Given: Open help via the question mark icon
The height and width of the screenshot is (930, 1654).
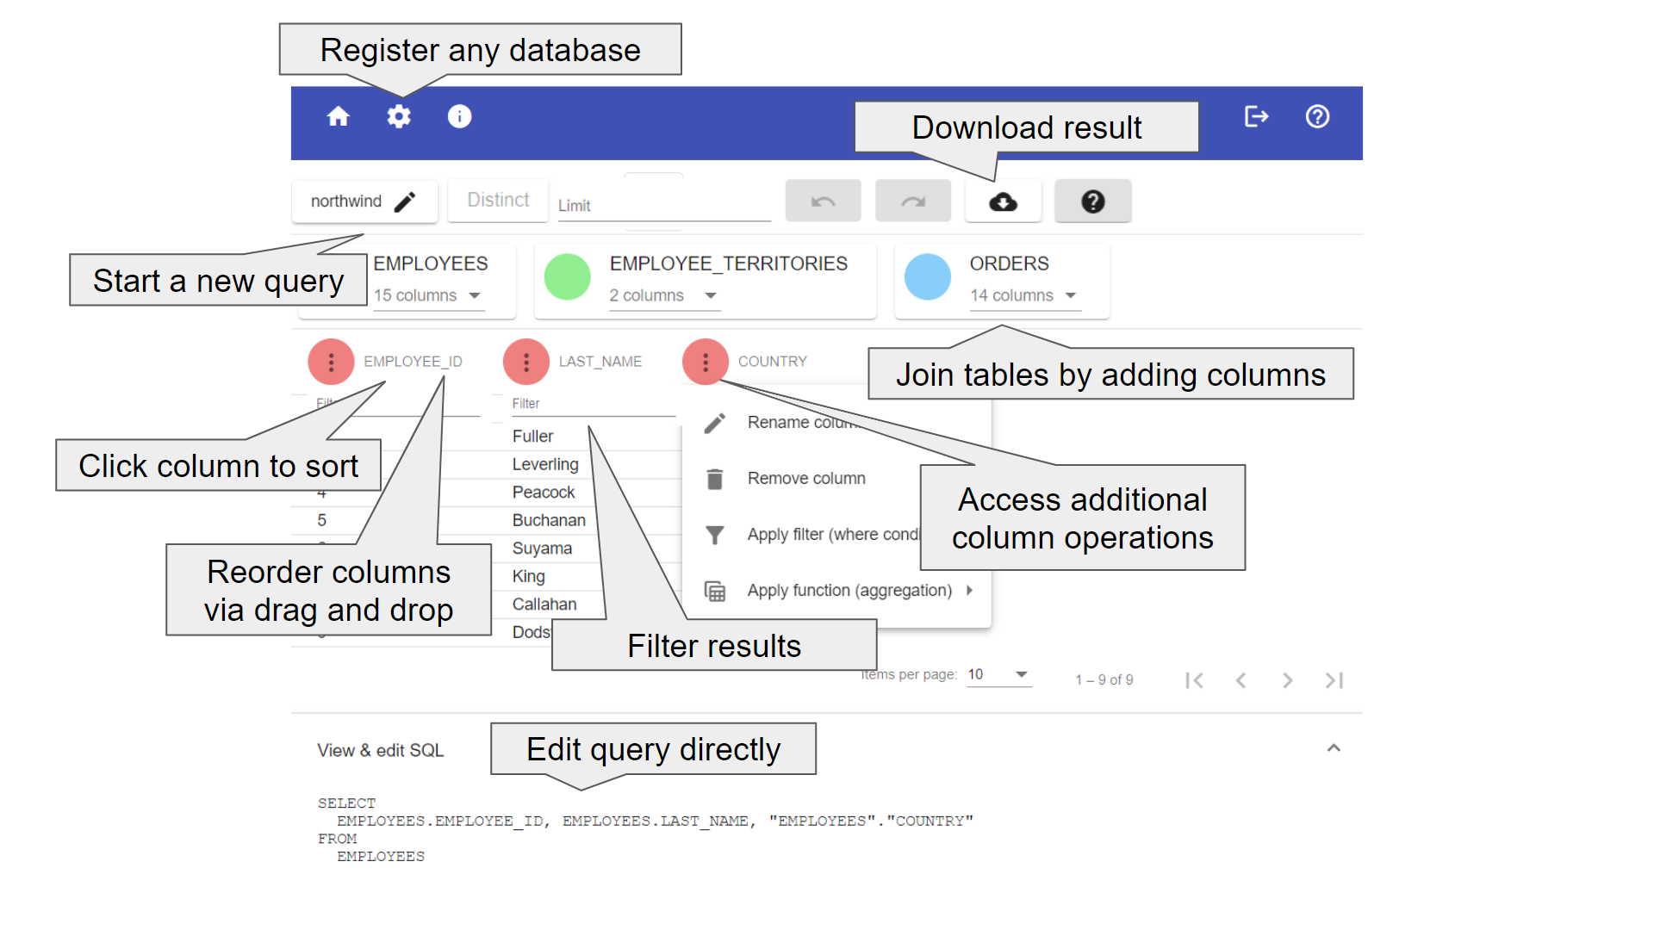Looking at the screenshot, I should click(1316, 116).
